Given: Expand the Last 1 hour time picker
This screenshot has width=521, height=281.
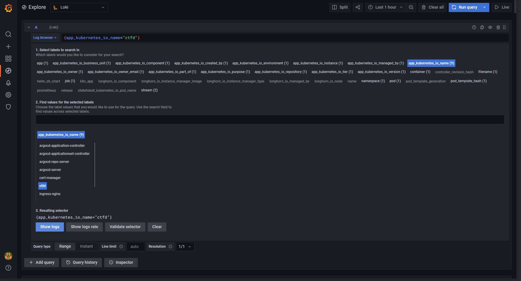Looking at the screenshot, I should coord(385,7).
